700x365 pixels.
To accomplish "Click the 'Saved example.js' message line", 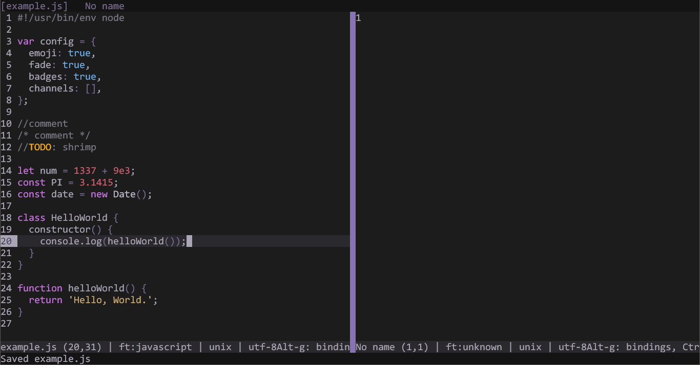I will pyautogui.click(x=46, y=359).
